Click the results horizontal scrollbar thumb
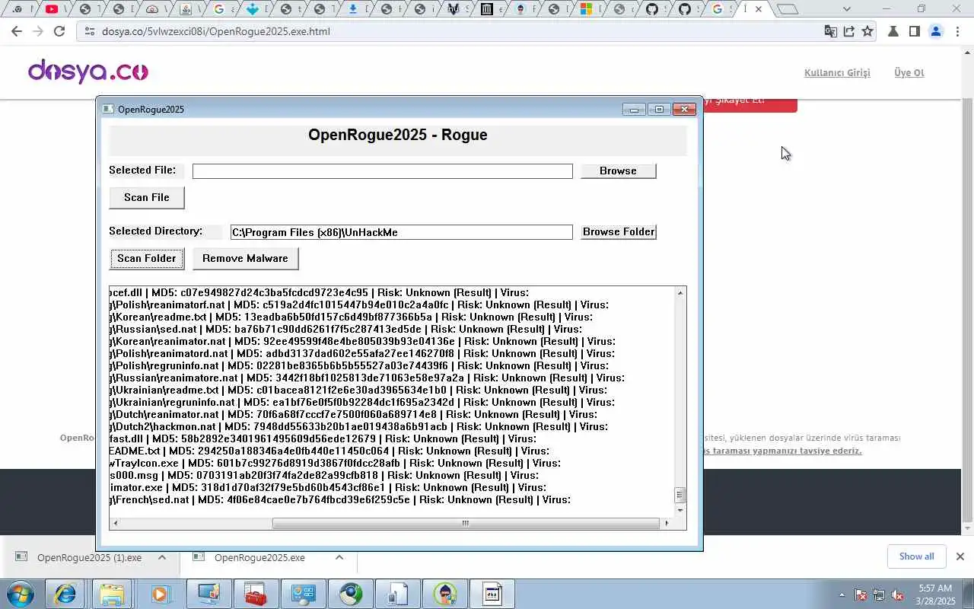 pyautogui.click(x=465, y=523)
